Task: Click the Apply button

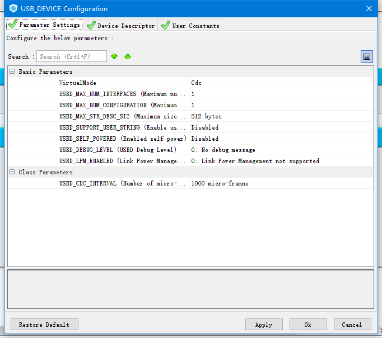Action: (264, 325)
